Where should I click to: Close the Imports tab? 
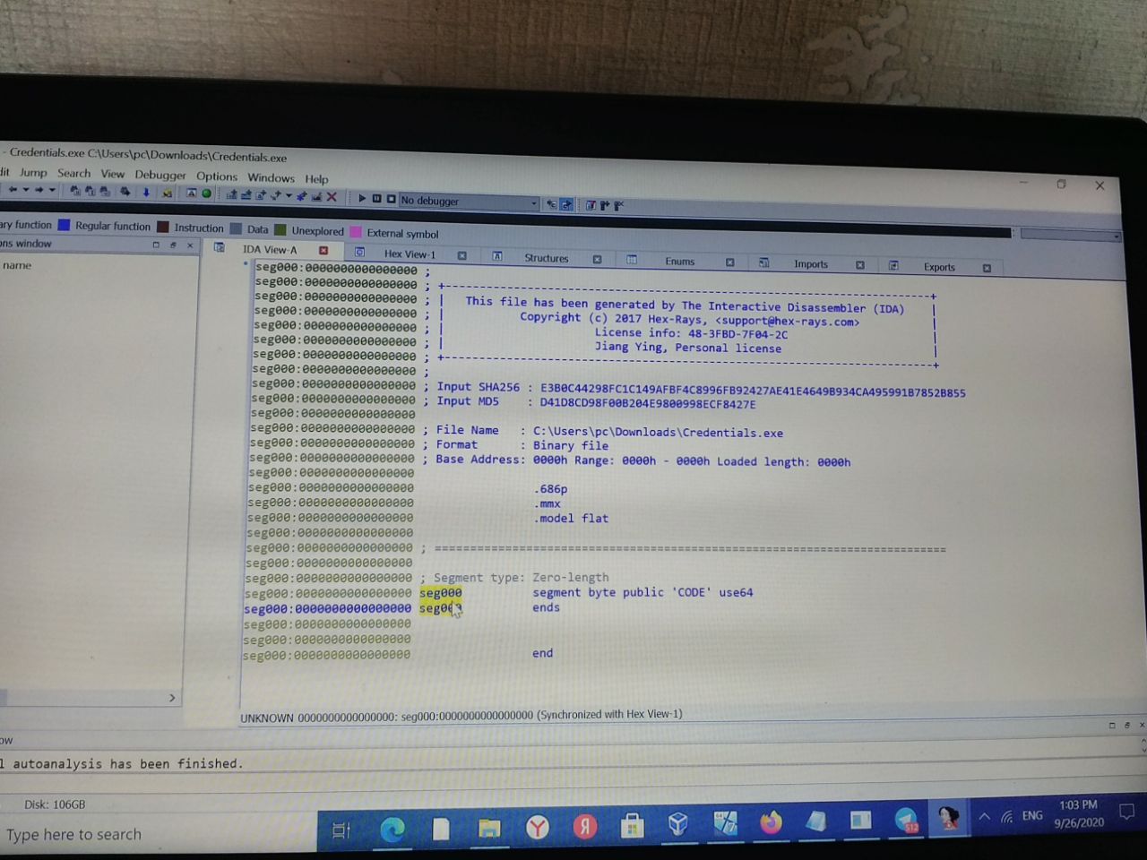(x=859, y=265)
